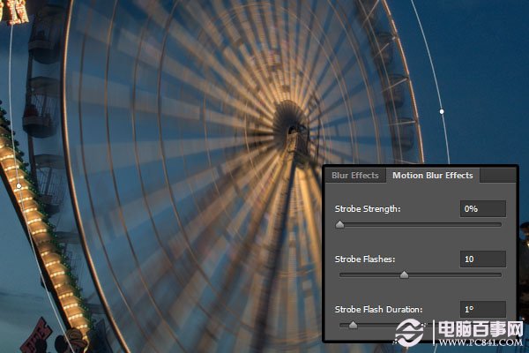The height and width of the screenshot is (353, 529).
Task: Select the right blur ellipse control point
Action: [442, 111]
